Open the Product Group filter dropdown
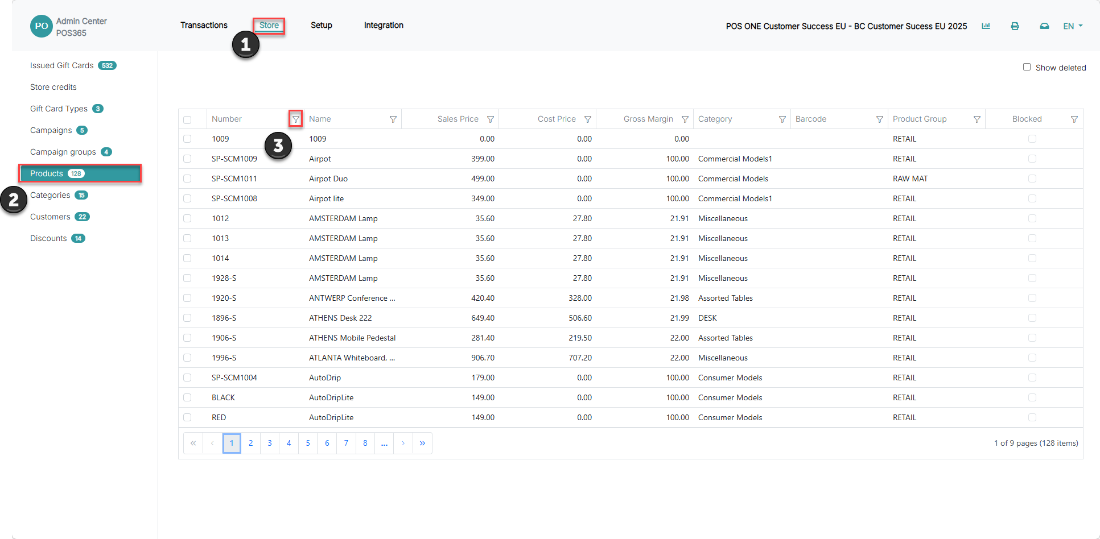Image resolution: width=1100 pixels, height=539 pixels. click(x=977, y=119)
